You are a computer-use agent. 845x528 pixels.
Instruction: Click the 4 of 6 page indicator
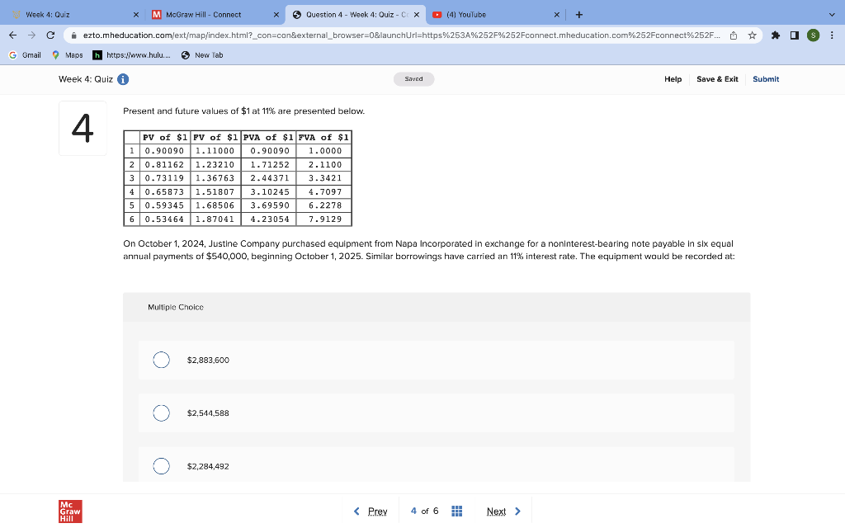[425, 511]
